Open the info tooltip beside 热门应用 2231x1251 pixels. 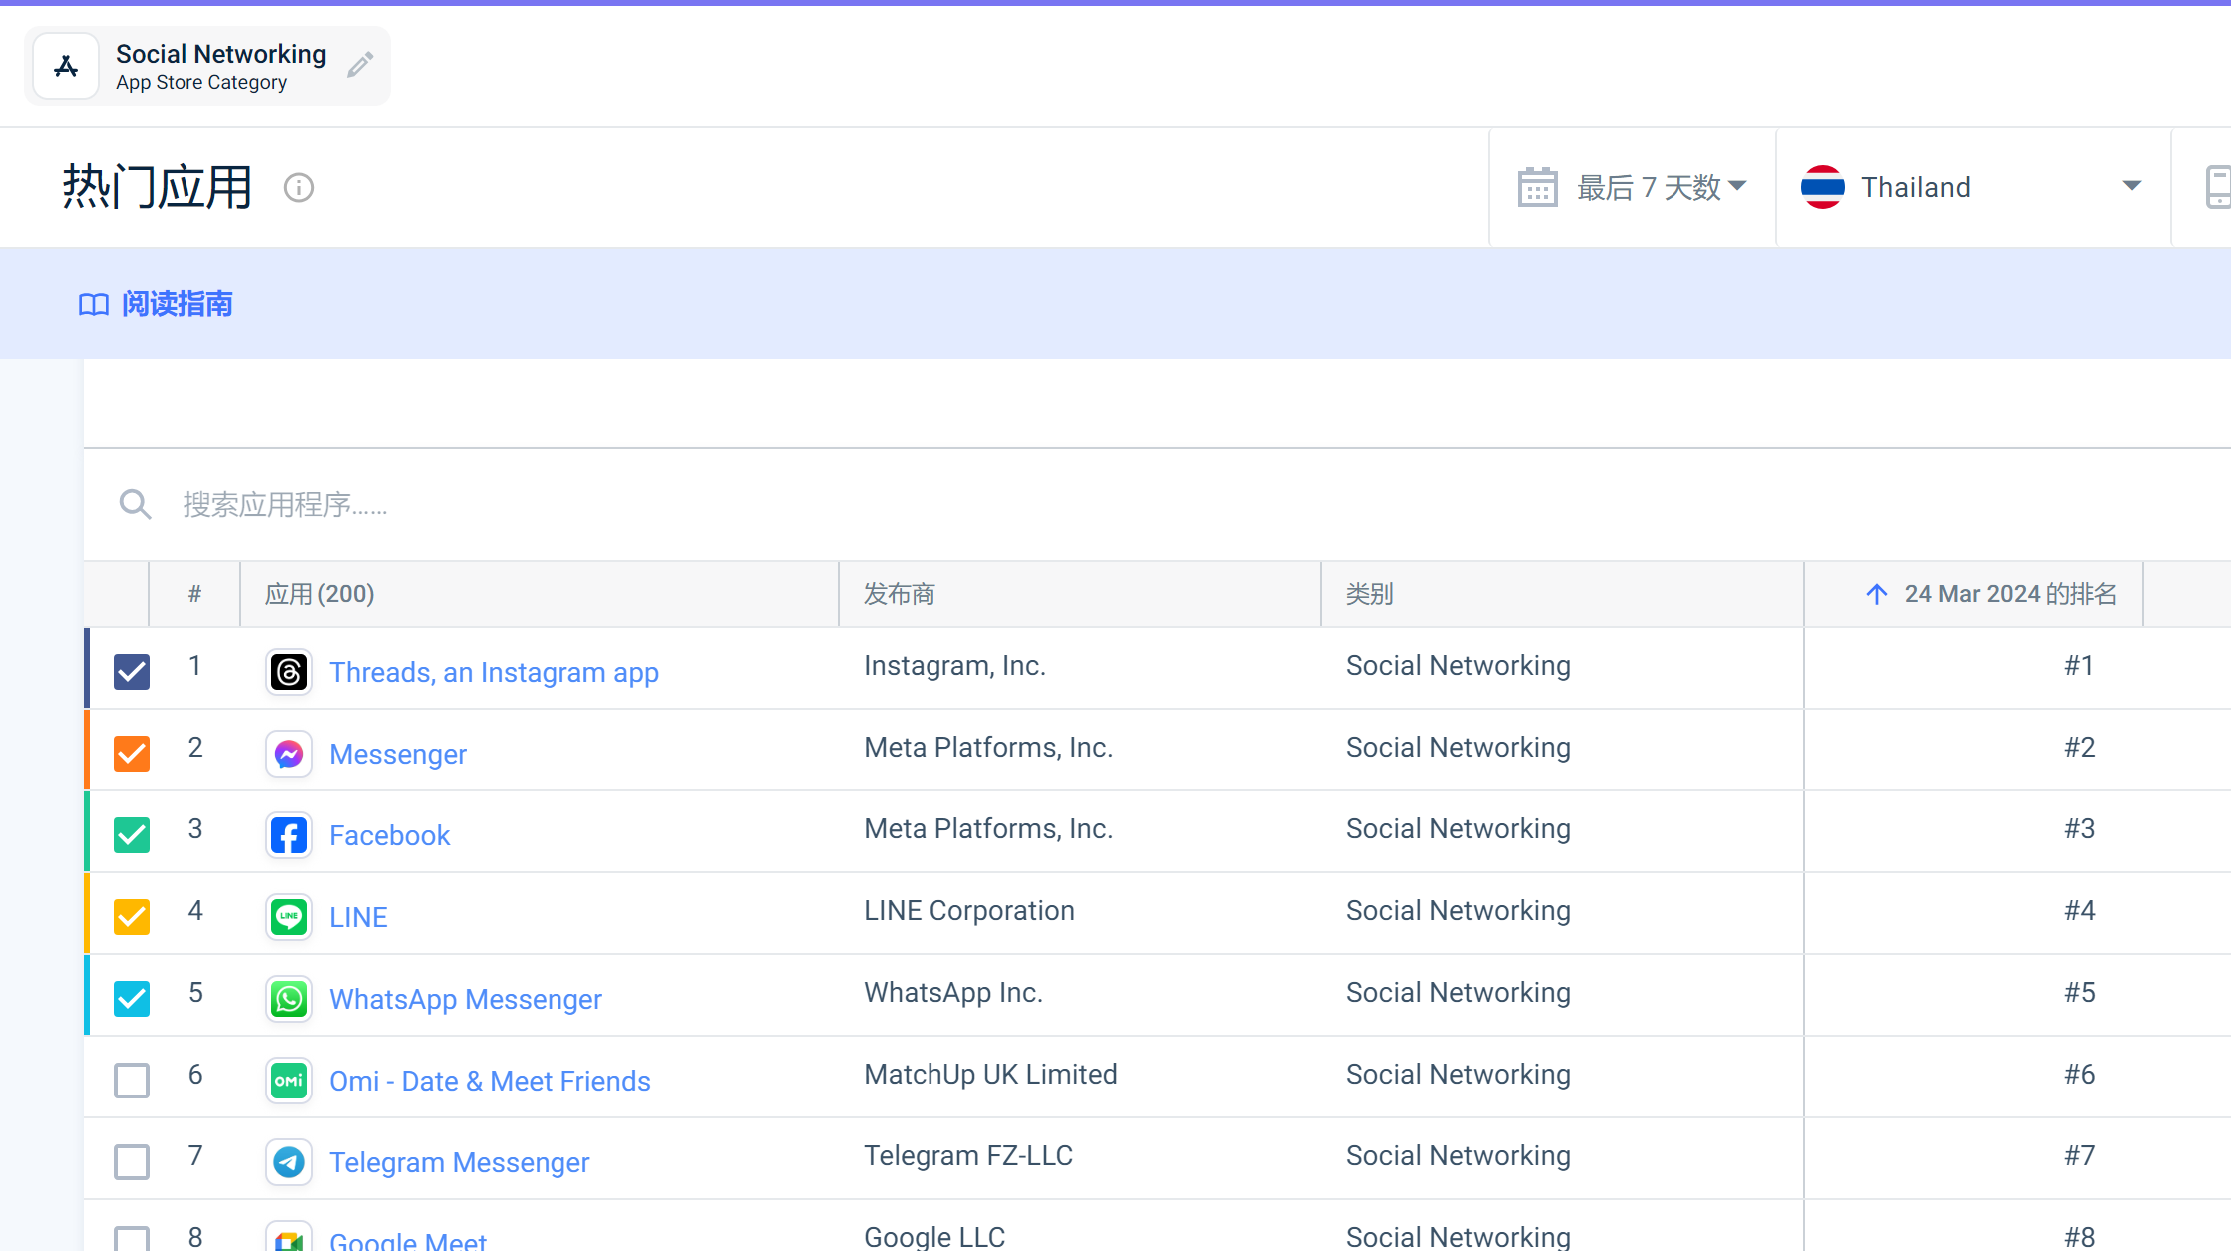tap(299, 188)
